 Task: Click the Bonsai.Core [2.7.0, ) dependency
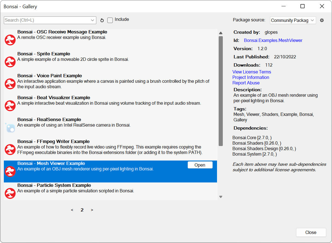tap(252, 138)
